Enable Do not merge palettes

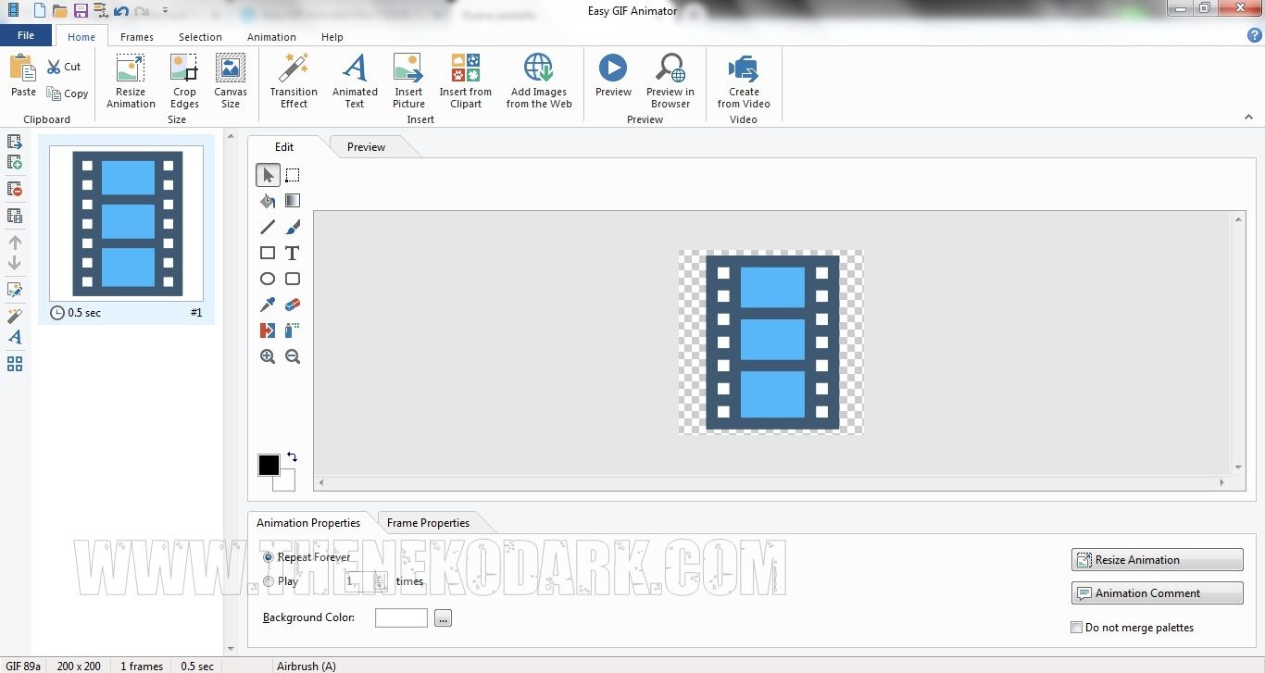pyautogui.click(x=1076, y=628)
